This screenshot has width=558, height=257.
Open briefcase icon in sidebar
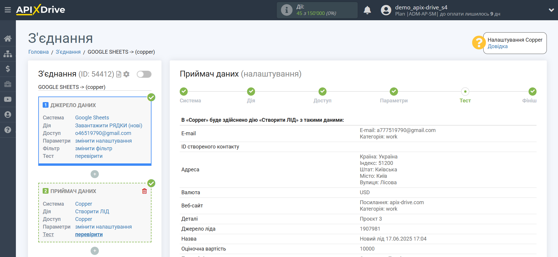coord(8,84)
